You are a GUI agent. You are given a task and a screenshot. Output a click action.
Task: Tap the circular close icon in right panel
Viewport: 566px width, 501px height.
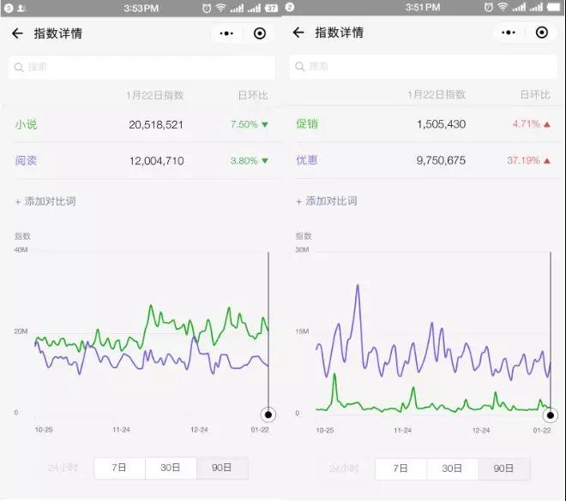pos(541,33)
